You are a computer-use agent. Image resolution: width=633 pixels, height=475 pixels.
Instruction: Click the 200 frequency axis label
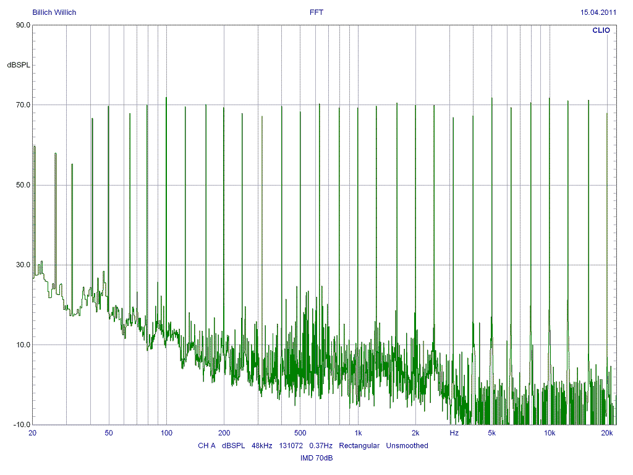click(x=224, y=433)
